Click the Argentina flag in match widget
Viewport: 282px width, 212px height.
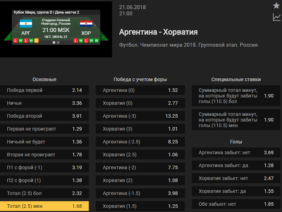point(26,23)
